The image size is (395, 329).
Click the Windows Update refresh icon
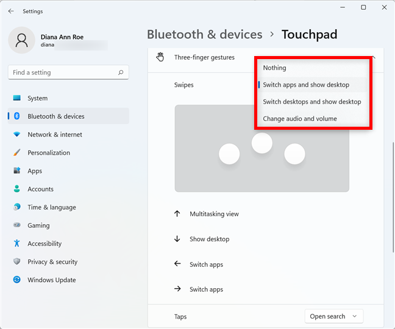(x=17, y=280)
